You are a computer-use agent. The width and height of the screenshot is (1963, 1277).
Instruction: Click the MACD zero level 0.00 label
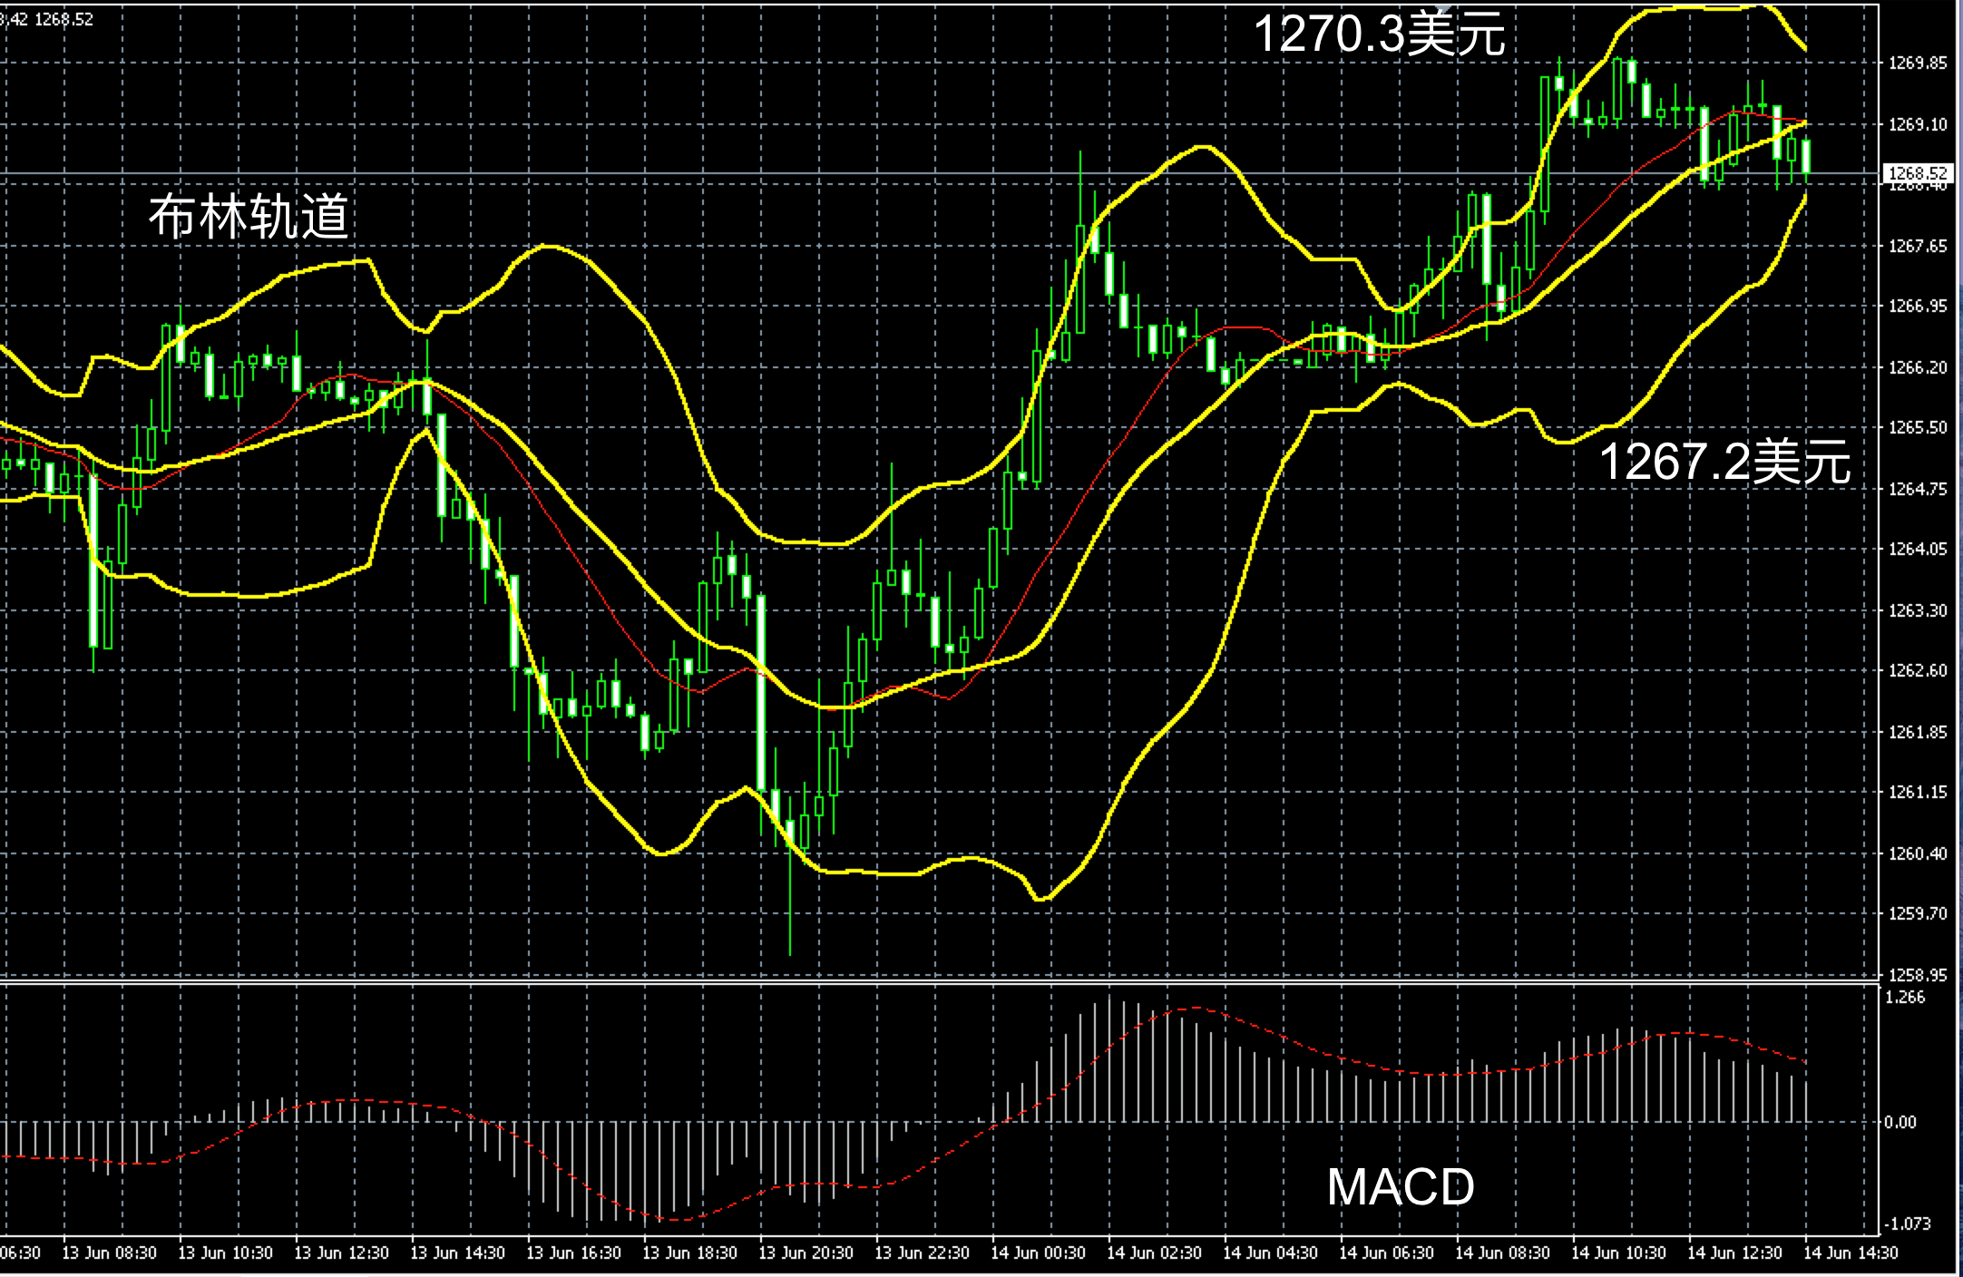[x=1901, y=1122]
